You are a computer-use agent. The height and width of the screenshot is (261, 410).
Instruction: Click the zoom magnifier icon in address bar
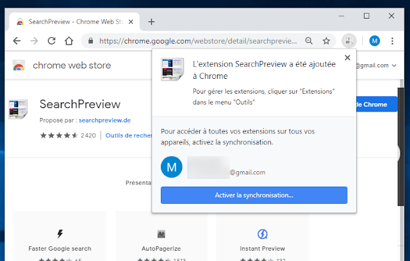click(309, 41)
